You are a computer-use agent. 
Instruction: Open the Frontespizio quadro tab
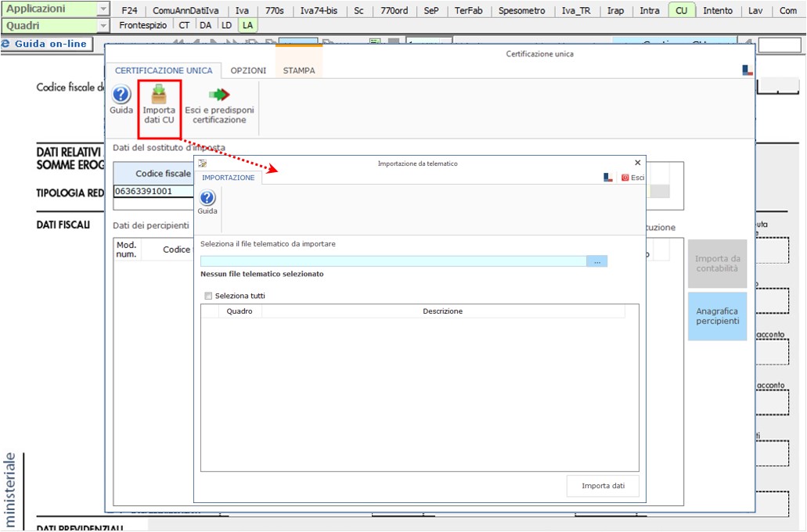[x=143, y=25]
